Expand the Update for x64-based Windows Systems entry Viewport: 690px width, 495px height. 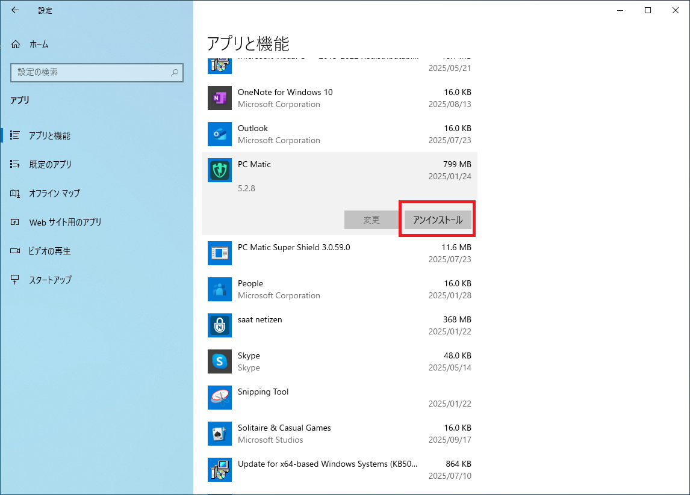click(337, 470)
